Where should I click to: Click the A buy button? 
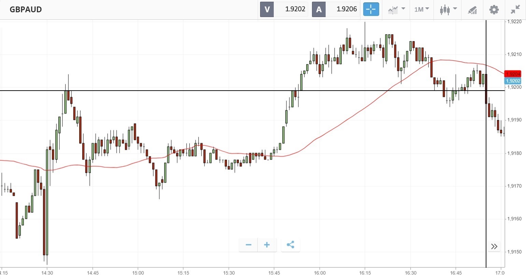(x=319, y=9)
